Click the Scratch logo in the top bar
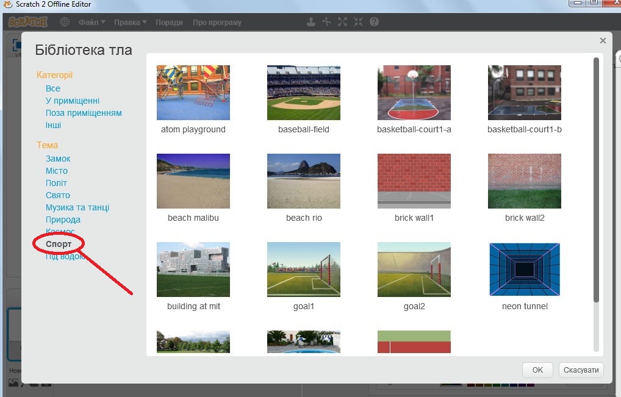 27,22
